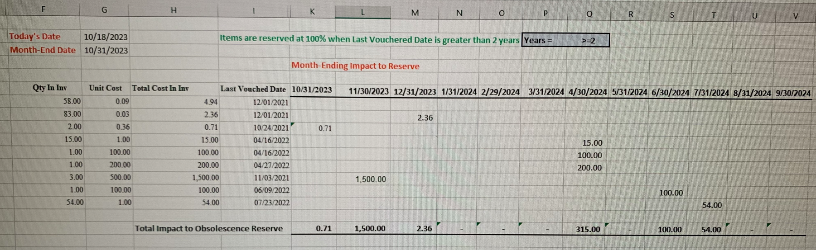Click the 54.00 impact under 7/31/2024
Image resolution: width=816 pixels, height=250 pixels.
click(x=712, y=205)
